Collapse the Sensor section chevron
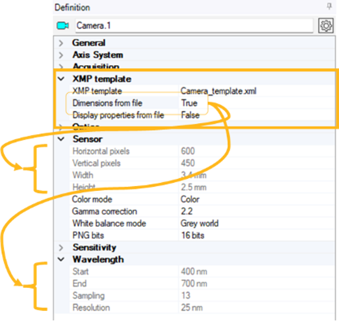 [x=61, y=139]
